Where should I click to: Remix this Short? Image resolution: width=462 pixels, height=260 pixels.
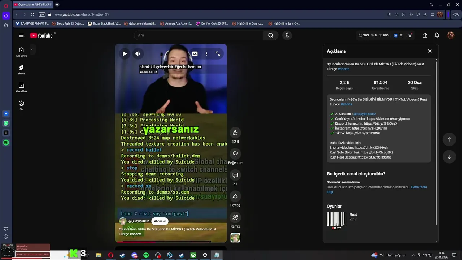[235, 217]
